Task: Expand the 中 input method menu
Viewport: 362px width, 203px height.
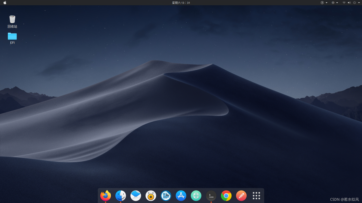Action: 335,3
